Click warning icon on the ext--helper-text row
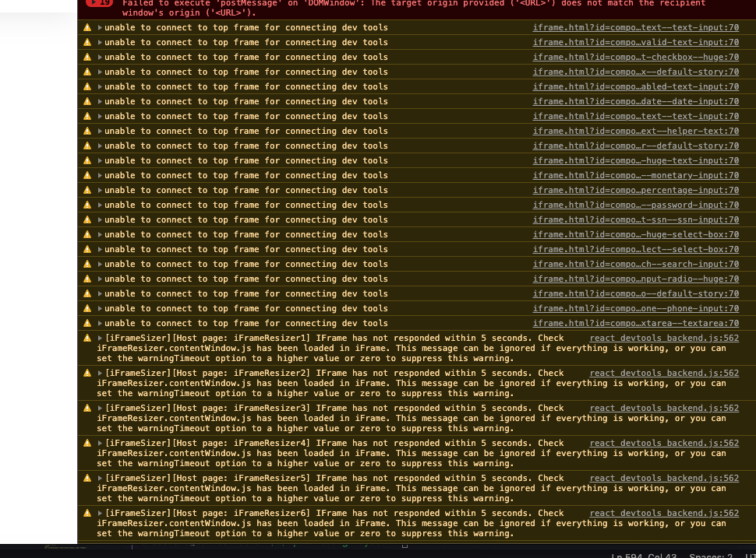Screen dimensions: 756x558 click(x=87, y=131)
